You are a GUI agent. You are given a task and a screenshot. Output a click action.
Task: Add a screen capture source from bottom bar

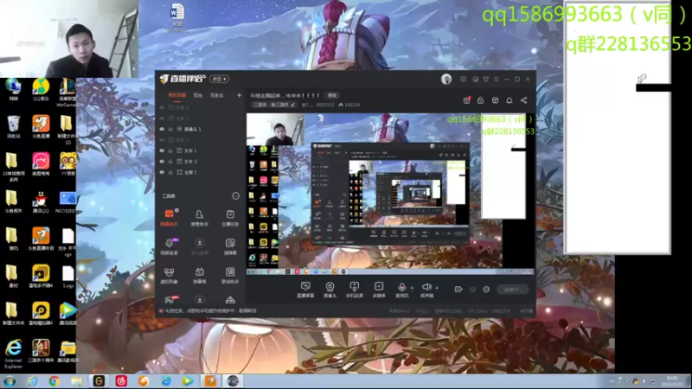click(x=305, y=290)
